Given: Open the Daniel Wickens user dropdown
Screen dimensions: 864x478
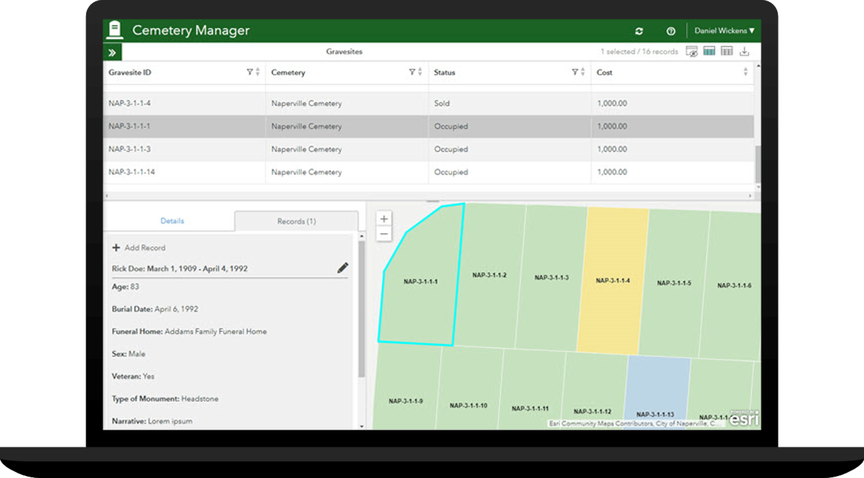Looking at the screenshot, I should (x=724, y=31).
